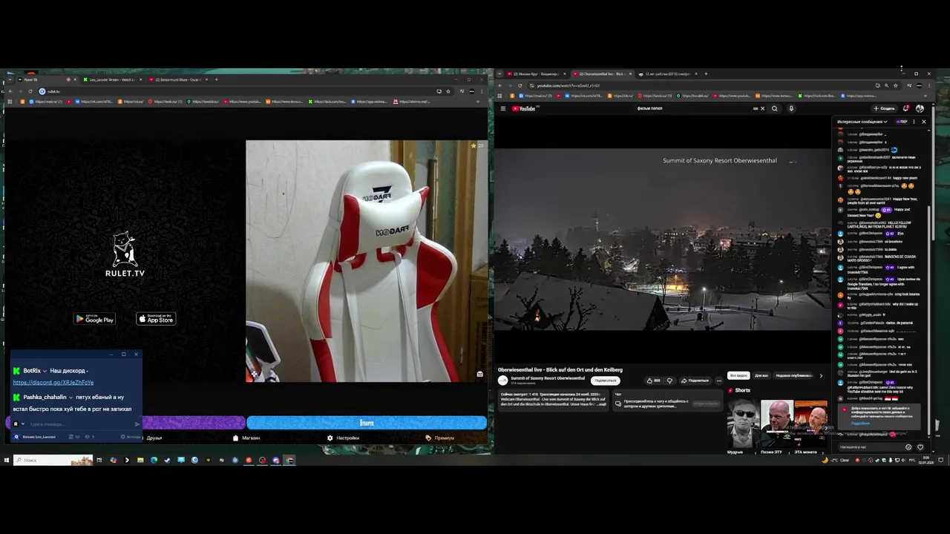Viewport: 950px width, 534px height.
Task: Click the YouTube 'Создать' create button
Action: click(x=885, y=108)
